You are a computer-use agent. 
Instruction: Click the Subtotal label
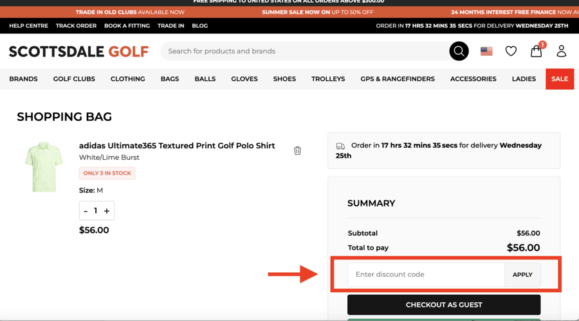coord(363,233)
